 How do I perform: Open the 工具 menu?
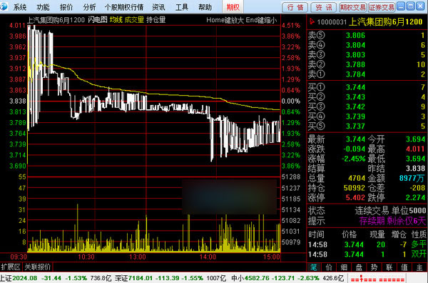[182, 7]
